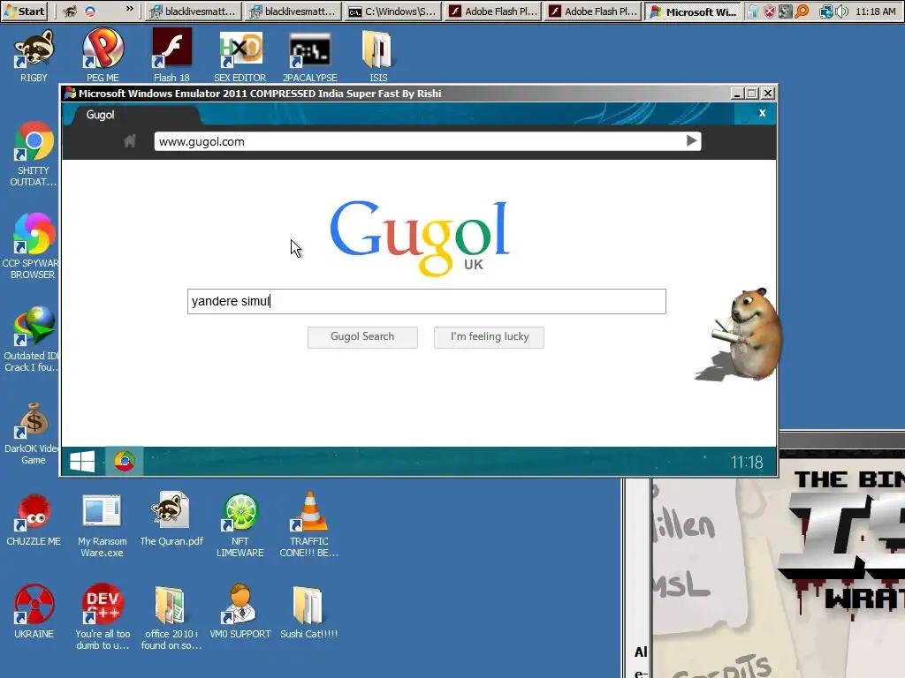The image size is (905, 678).
Task: Open the Windows Start button
Action: coord(25,11)
